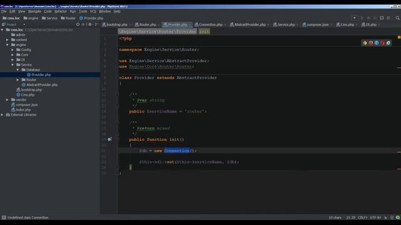Collapse the engine folder in tree

(x=8, y=45)
